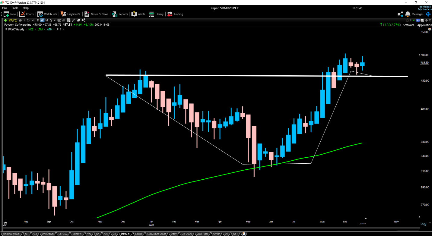
Task: Click the star favorite icon on chart header
Action: coord(407,20)
